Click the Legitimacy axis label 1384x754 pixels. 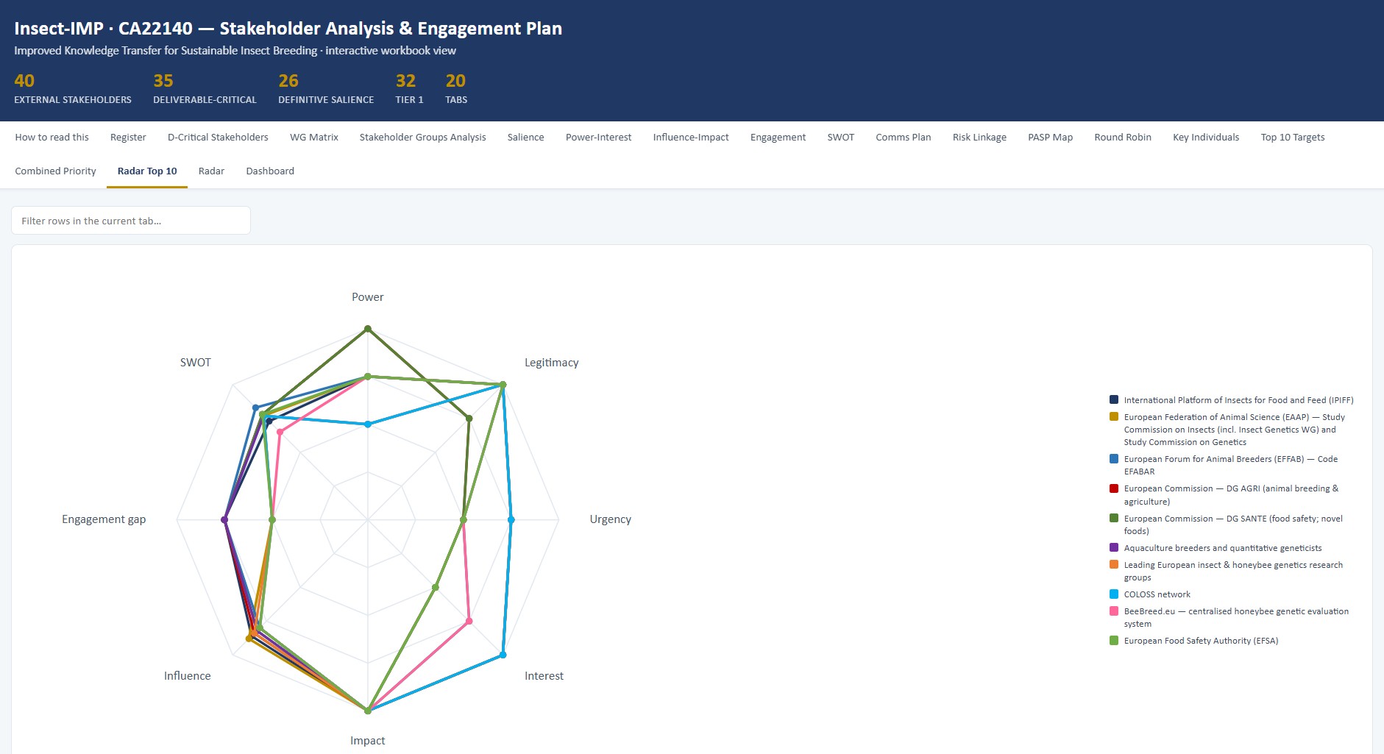[x=551, y=363]
